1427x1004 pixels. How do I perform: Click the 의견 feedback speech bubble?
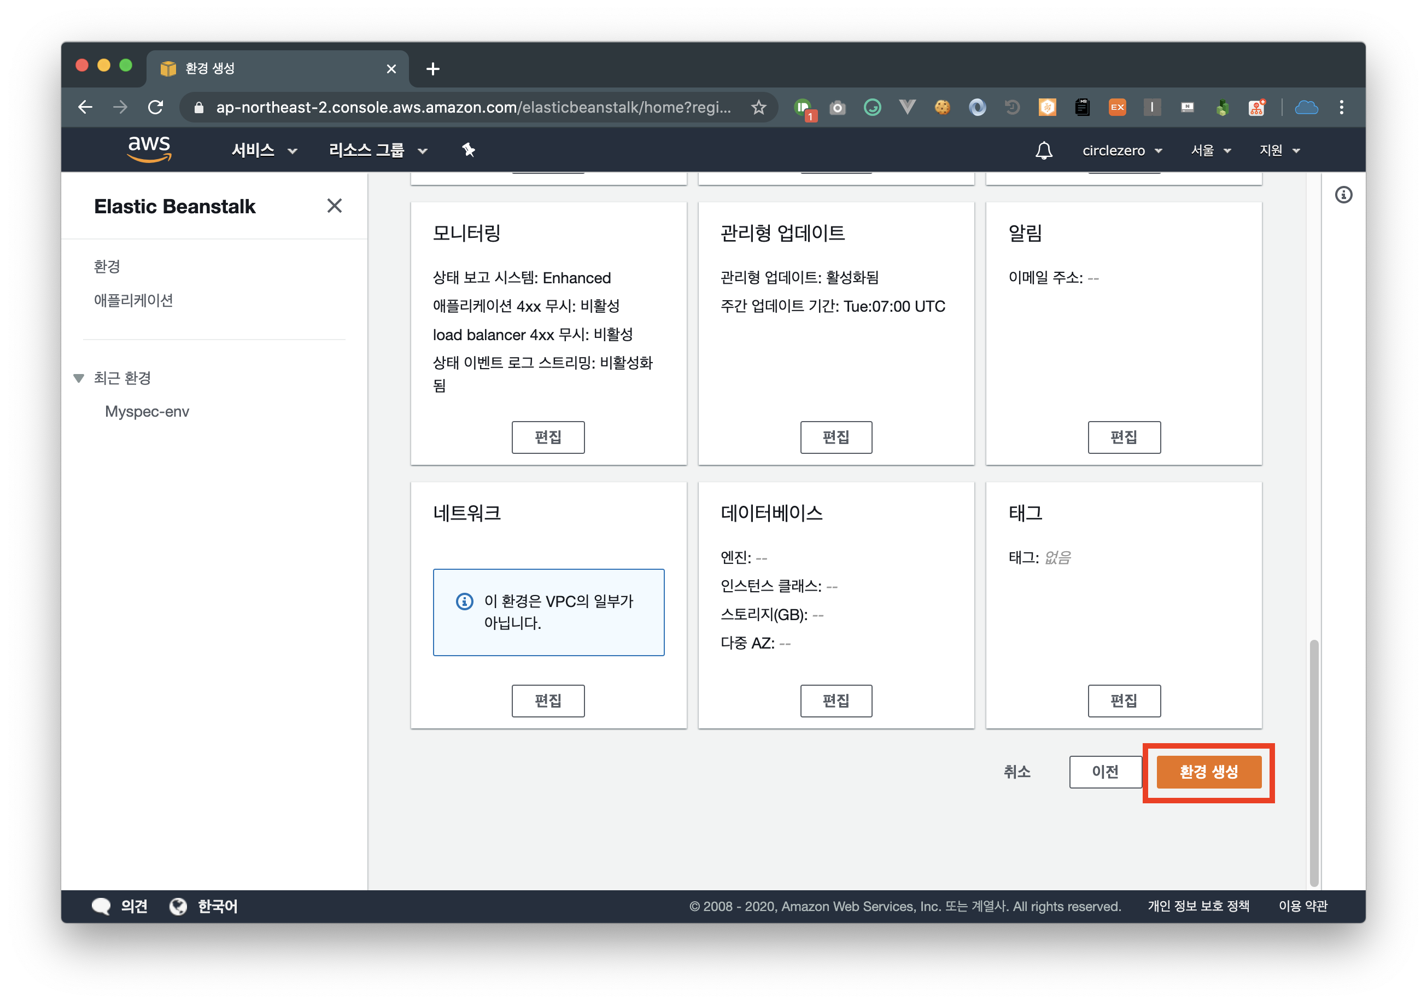(x=101, y=907)
